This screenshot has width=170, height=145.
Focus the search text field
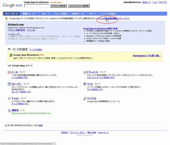point(37,6)
